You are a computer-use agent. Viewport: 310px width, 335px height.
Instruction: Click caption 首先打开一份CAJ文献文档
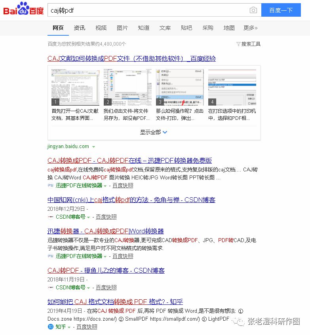point(75,115)
